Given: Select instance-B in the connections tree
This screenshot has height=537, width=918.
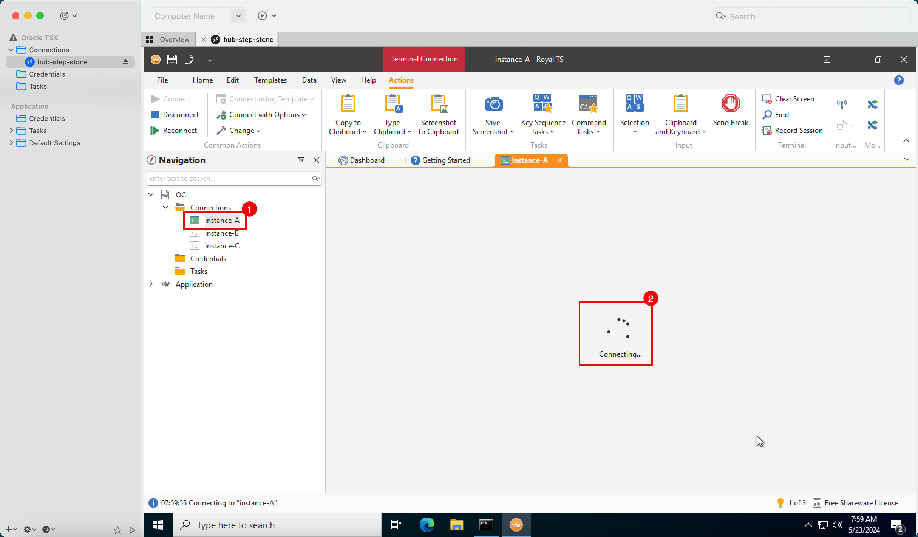Looking at the screenshot, I should tap(221, 233).
